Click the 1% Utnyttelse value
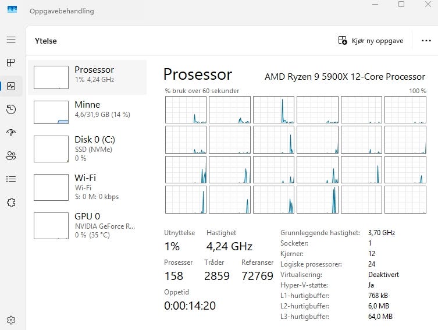This screenshot has height=330, width=438. [x=172, y=246]
